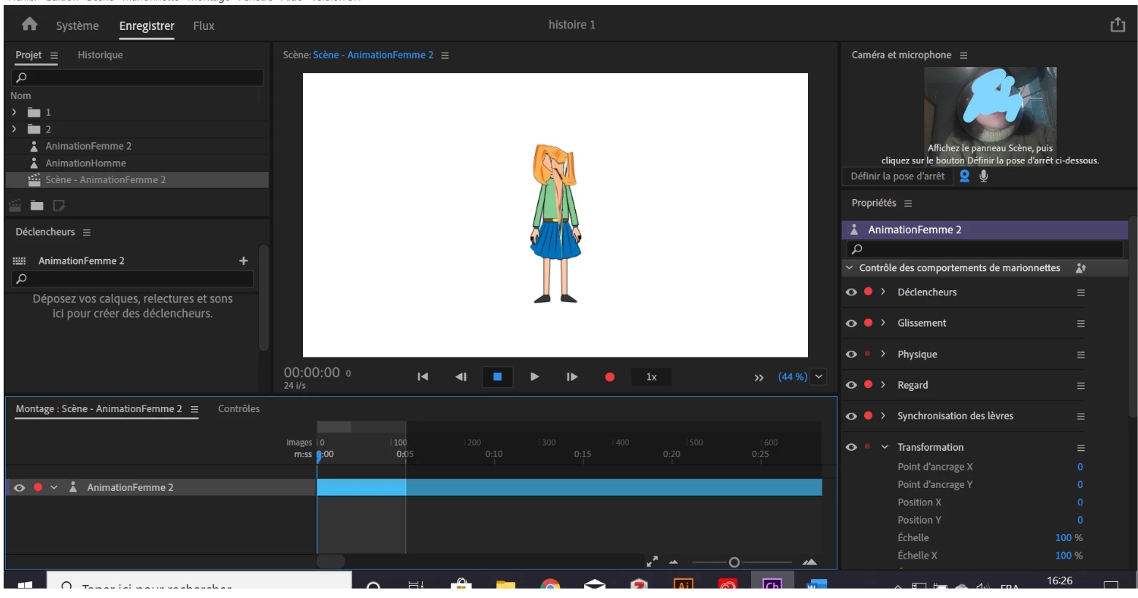Hide AnimationFemme 2 track in timeline
The height and width of the screenshot is (598, 1138).
[20, 488]
